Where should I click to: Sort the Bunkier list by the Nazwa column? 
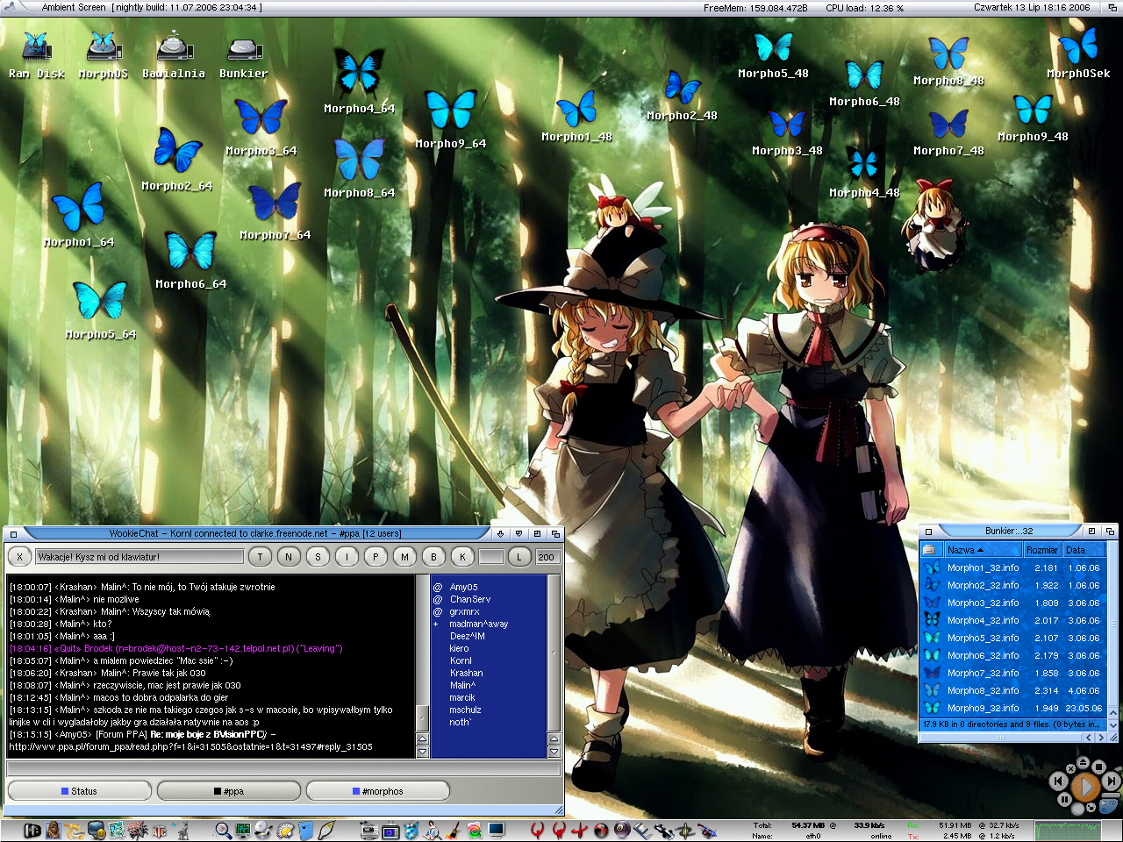point(983,550)
